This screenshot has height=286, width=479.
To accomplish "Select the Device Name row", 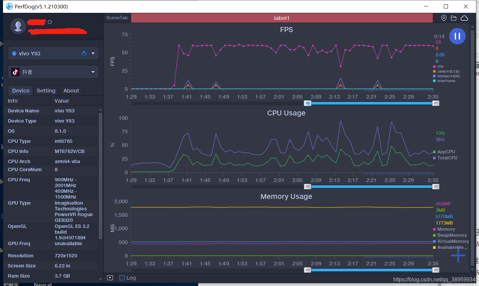I will pos(51,111).
